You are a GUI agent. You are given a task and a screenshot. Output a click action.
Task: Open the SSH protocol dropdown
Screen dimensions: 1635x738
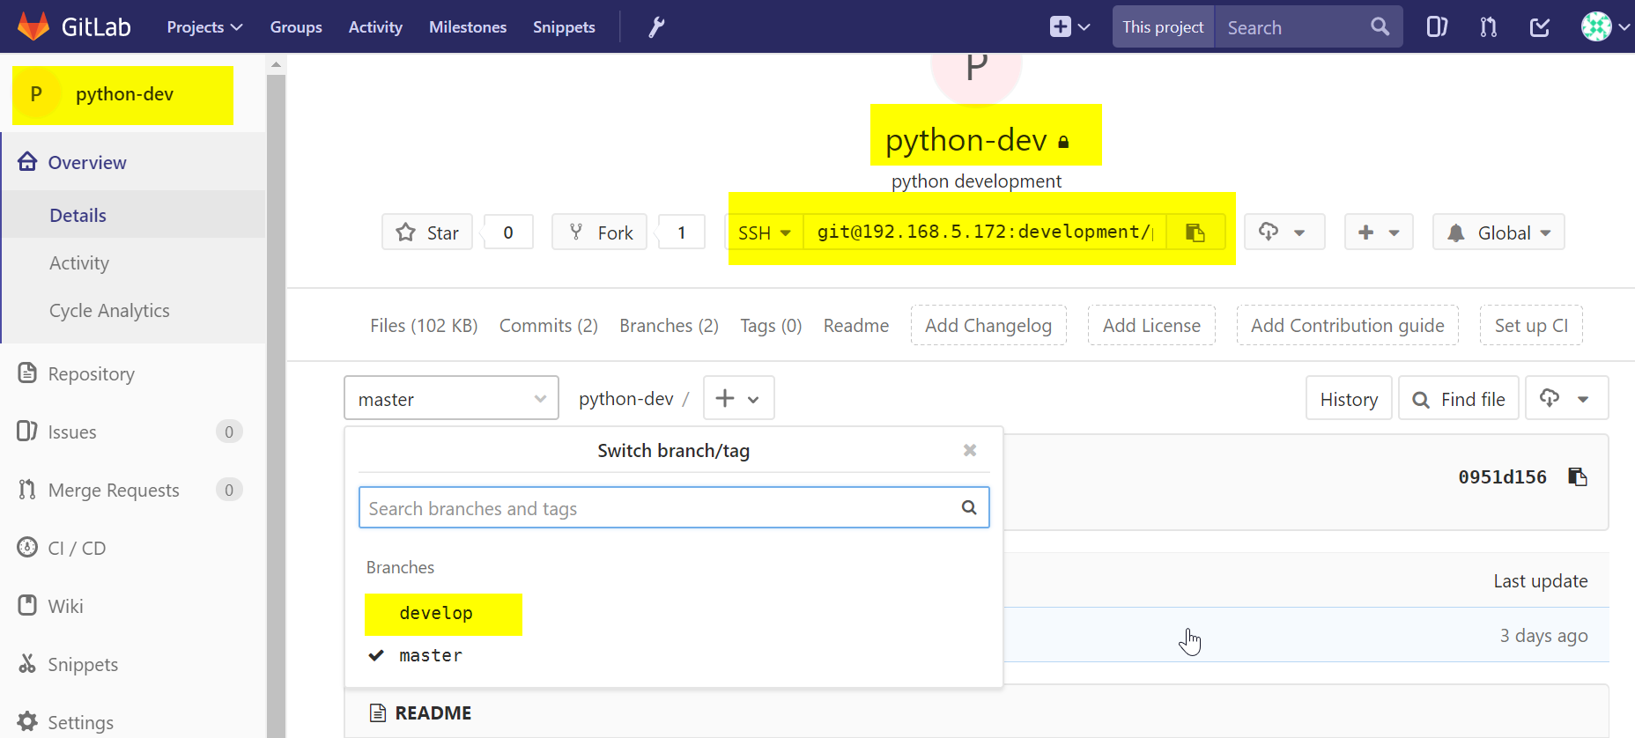pyautogui.click(x=764, y=232)
